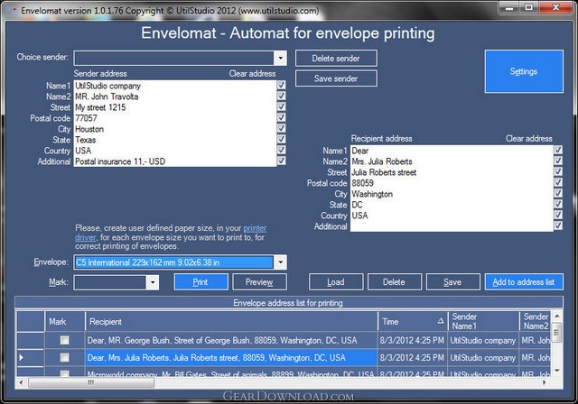Click horizontal scrollbar right arrow
Screen dimensions: 578x404
(x=545, y=382)
